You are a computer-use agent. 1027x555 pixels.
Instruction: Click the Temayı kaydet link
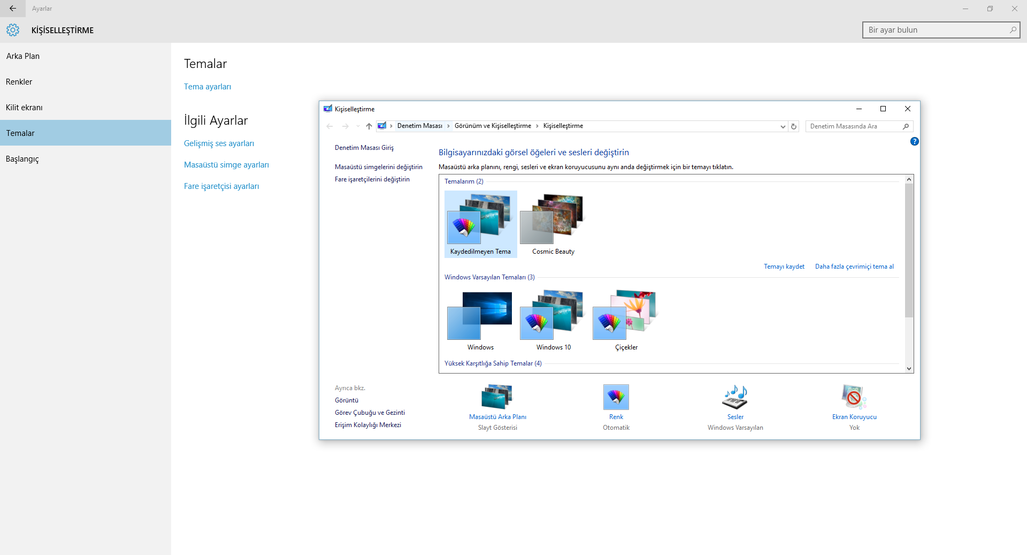click(x=784, y=267)
